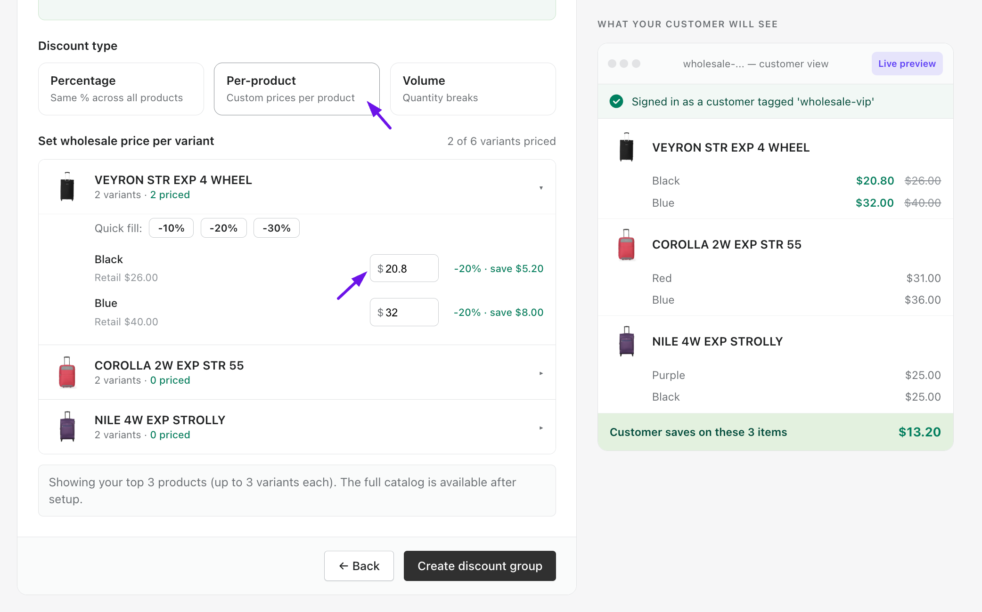Screen dimensions: 982x612
Task: Apply the -20% quick fill
Action: pyautogui.click(x=223, y=228)
